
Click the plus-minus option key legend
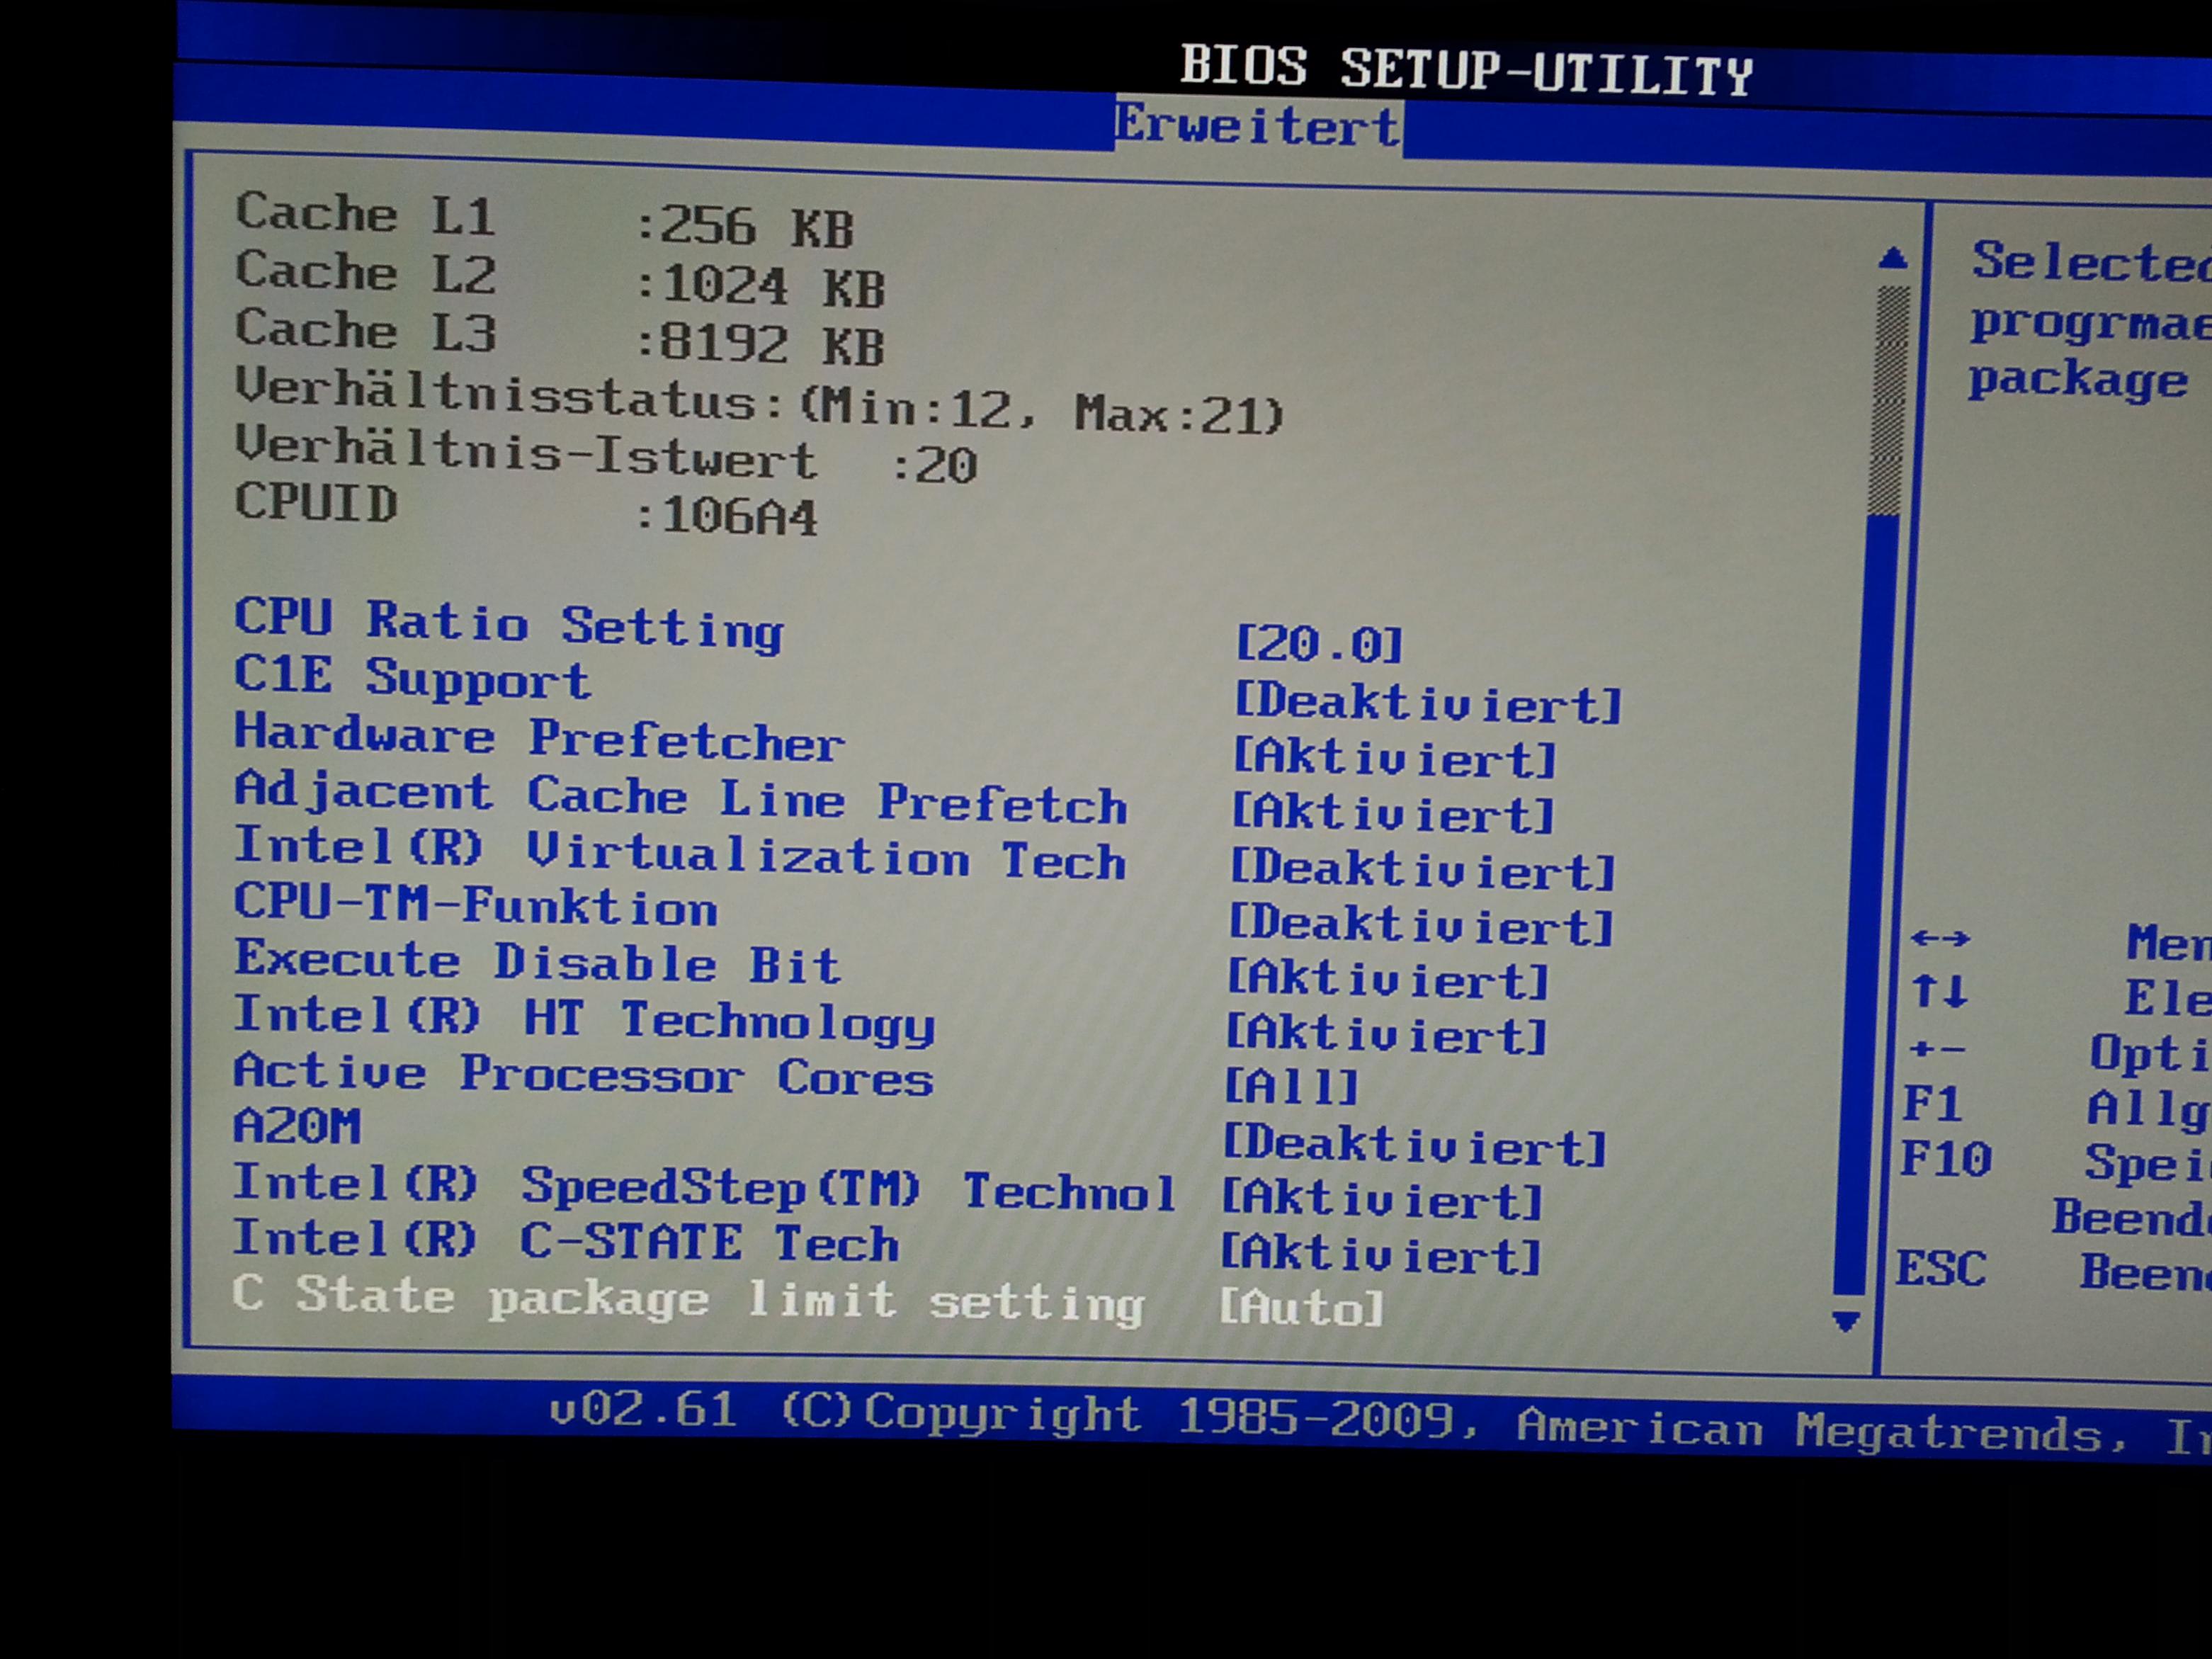[1937, 1049]
